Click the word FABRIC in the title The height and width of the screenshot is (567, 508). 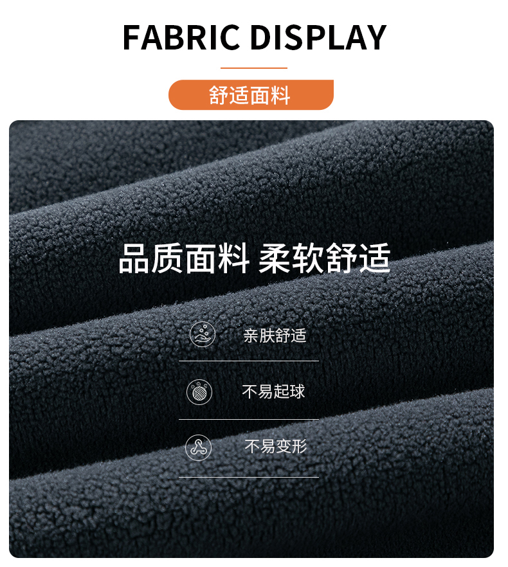[x=181, y=37]
